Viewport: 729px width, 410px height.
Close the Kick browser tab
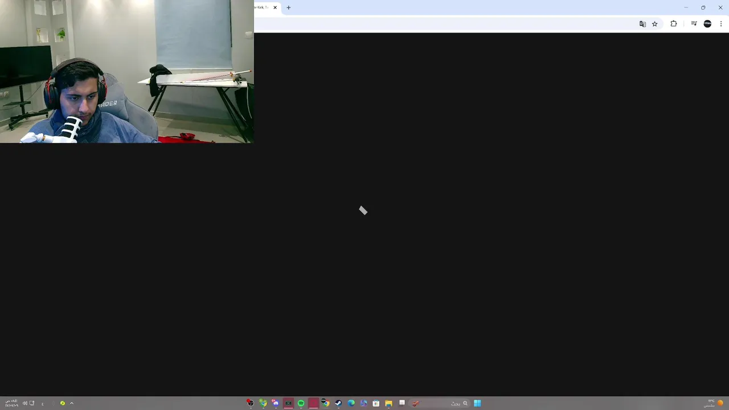point(275,7)
